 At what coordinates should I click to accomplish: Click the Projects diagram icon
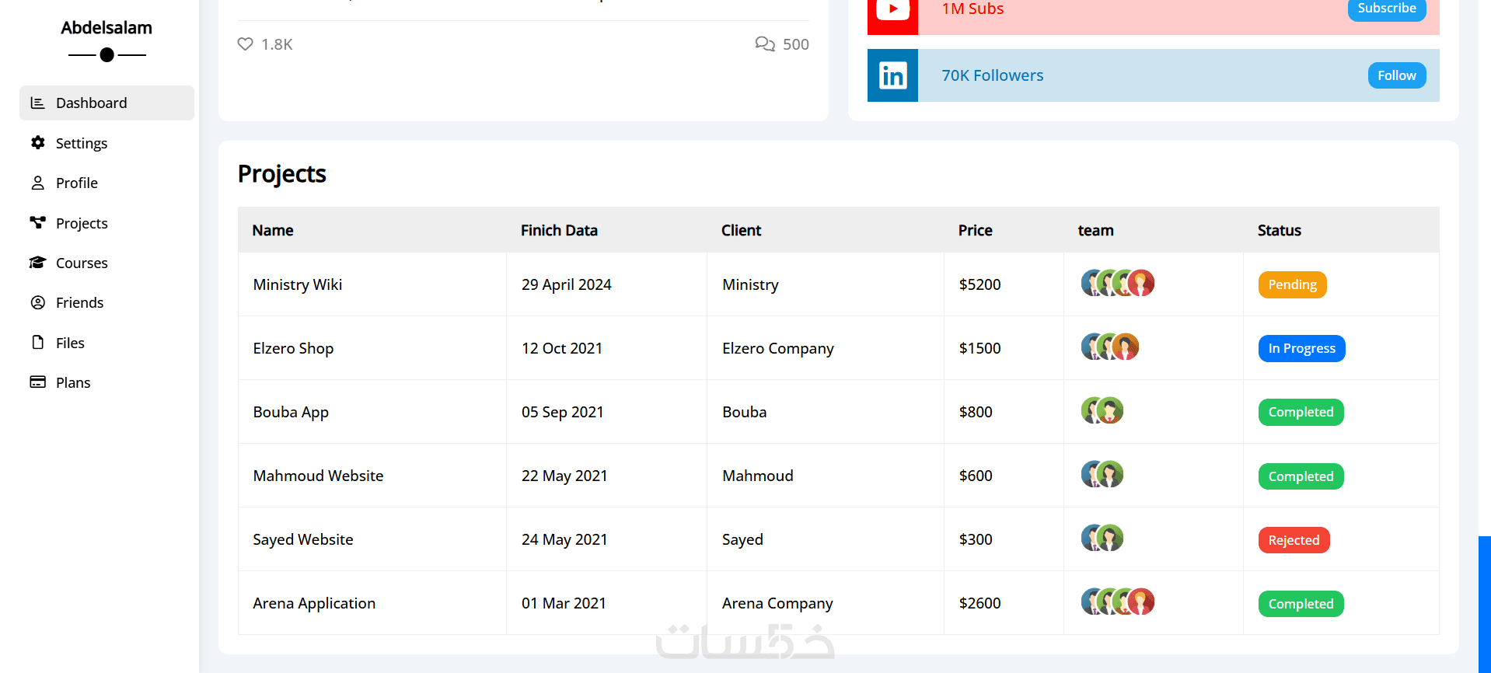tap(37, 223)
